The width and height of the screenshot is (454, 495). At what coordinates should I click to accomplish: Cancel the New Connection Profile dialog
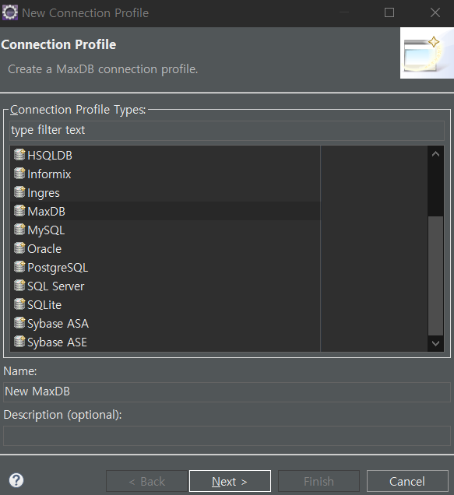pyautogui.click(x=407, y=481)
